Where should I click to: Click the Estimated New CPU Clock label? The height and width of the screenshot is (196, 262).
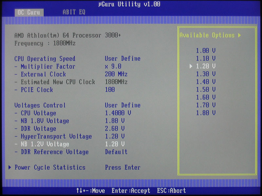tap(55, 82)
